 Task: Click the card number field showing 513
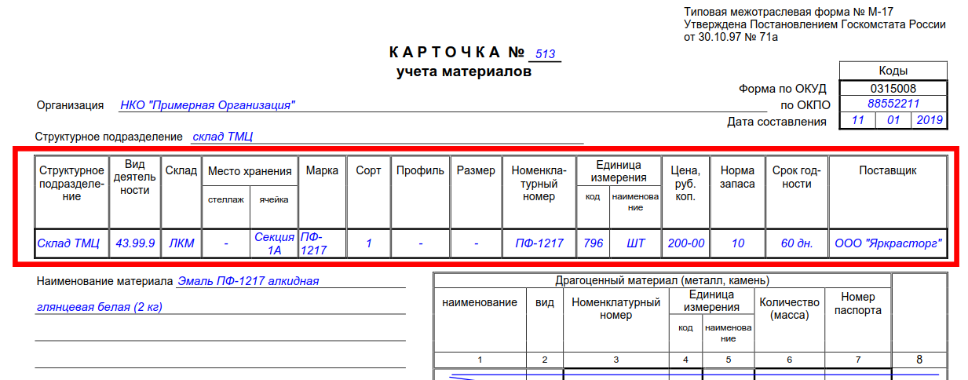click(x=545, y=54)
